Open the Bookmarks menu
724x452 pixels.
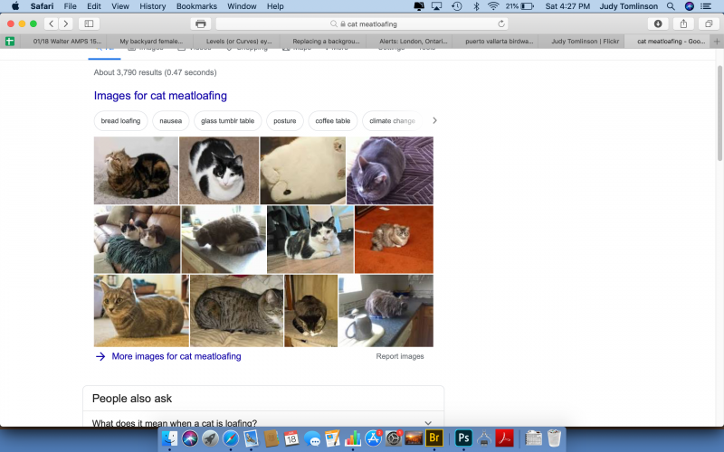(x=196, y=6)
